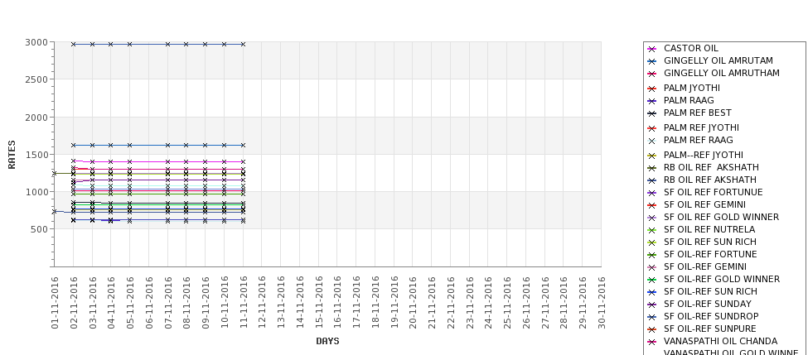Image resolution: width=808 pixels, height=355 pixels.
Task: Click the SF OIL-REF SUNDAY legend marker
Action: point(652,305)
